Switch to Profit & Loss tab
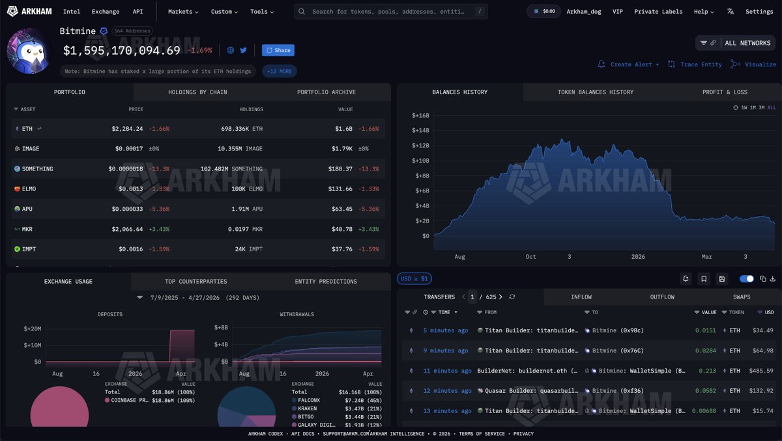 pyautogui.click(x=725, y=92)
